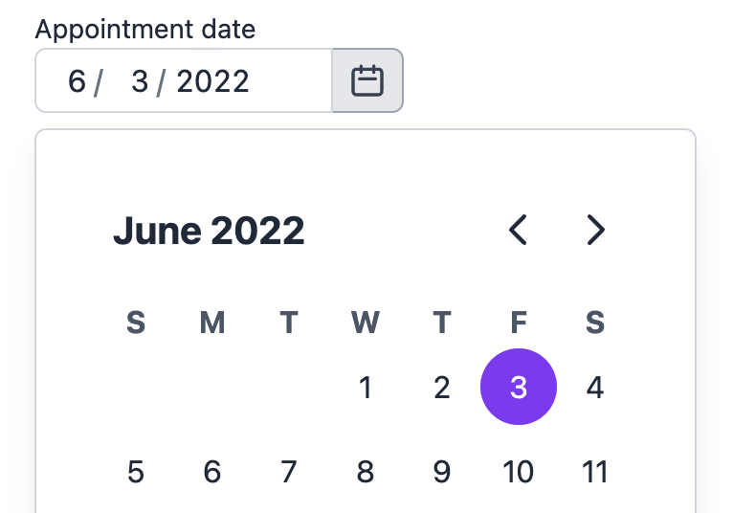Viewport: 733px width, 513px height.
Task: Advance to next month chevron
Action: (x=595, y=231)
